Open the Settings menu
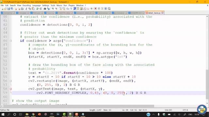 (45, 6)
